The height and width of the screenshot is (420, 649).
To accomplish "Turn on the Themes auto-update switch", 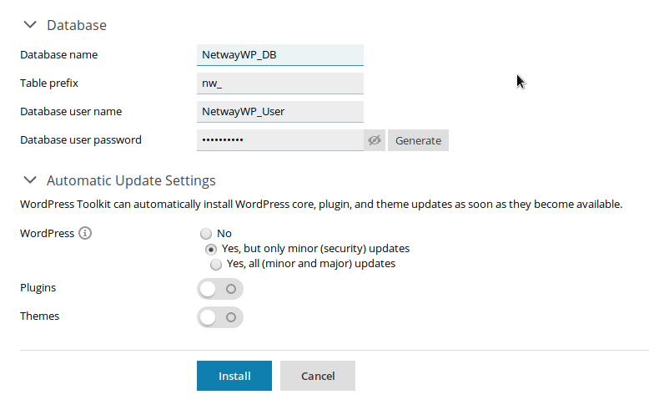I will 220,317.
